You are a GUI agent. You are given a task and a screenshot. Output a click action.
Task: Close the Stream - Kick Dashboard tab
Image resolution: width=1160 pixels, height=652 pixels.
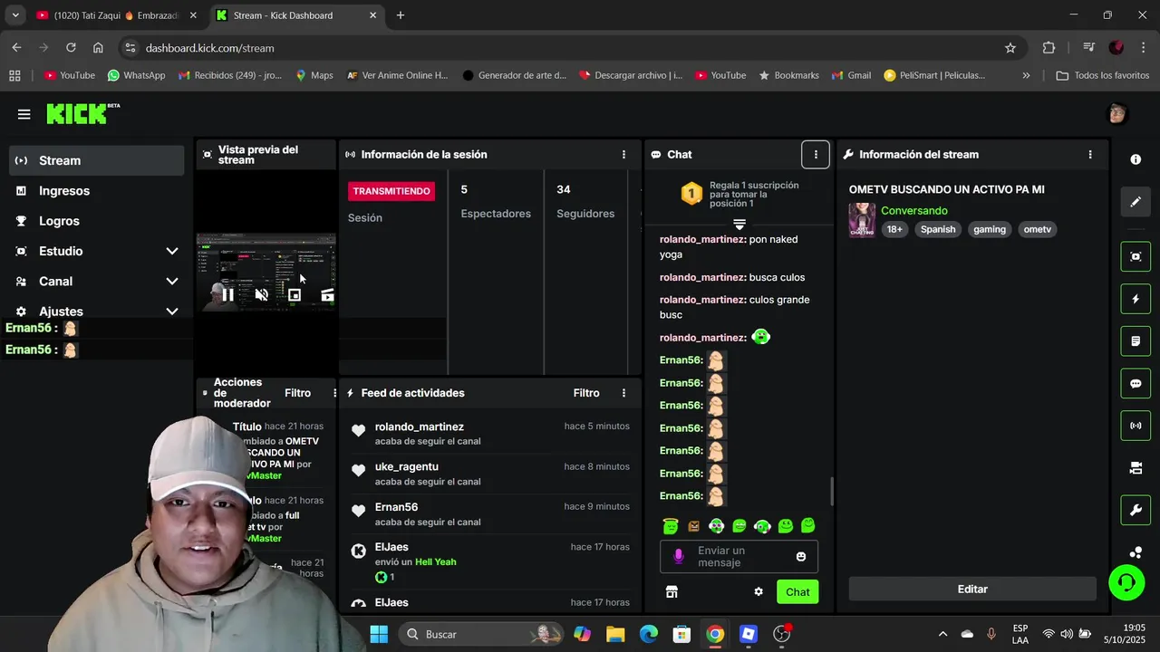tap(373, 15)
